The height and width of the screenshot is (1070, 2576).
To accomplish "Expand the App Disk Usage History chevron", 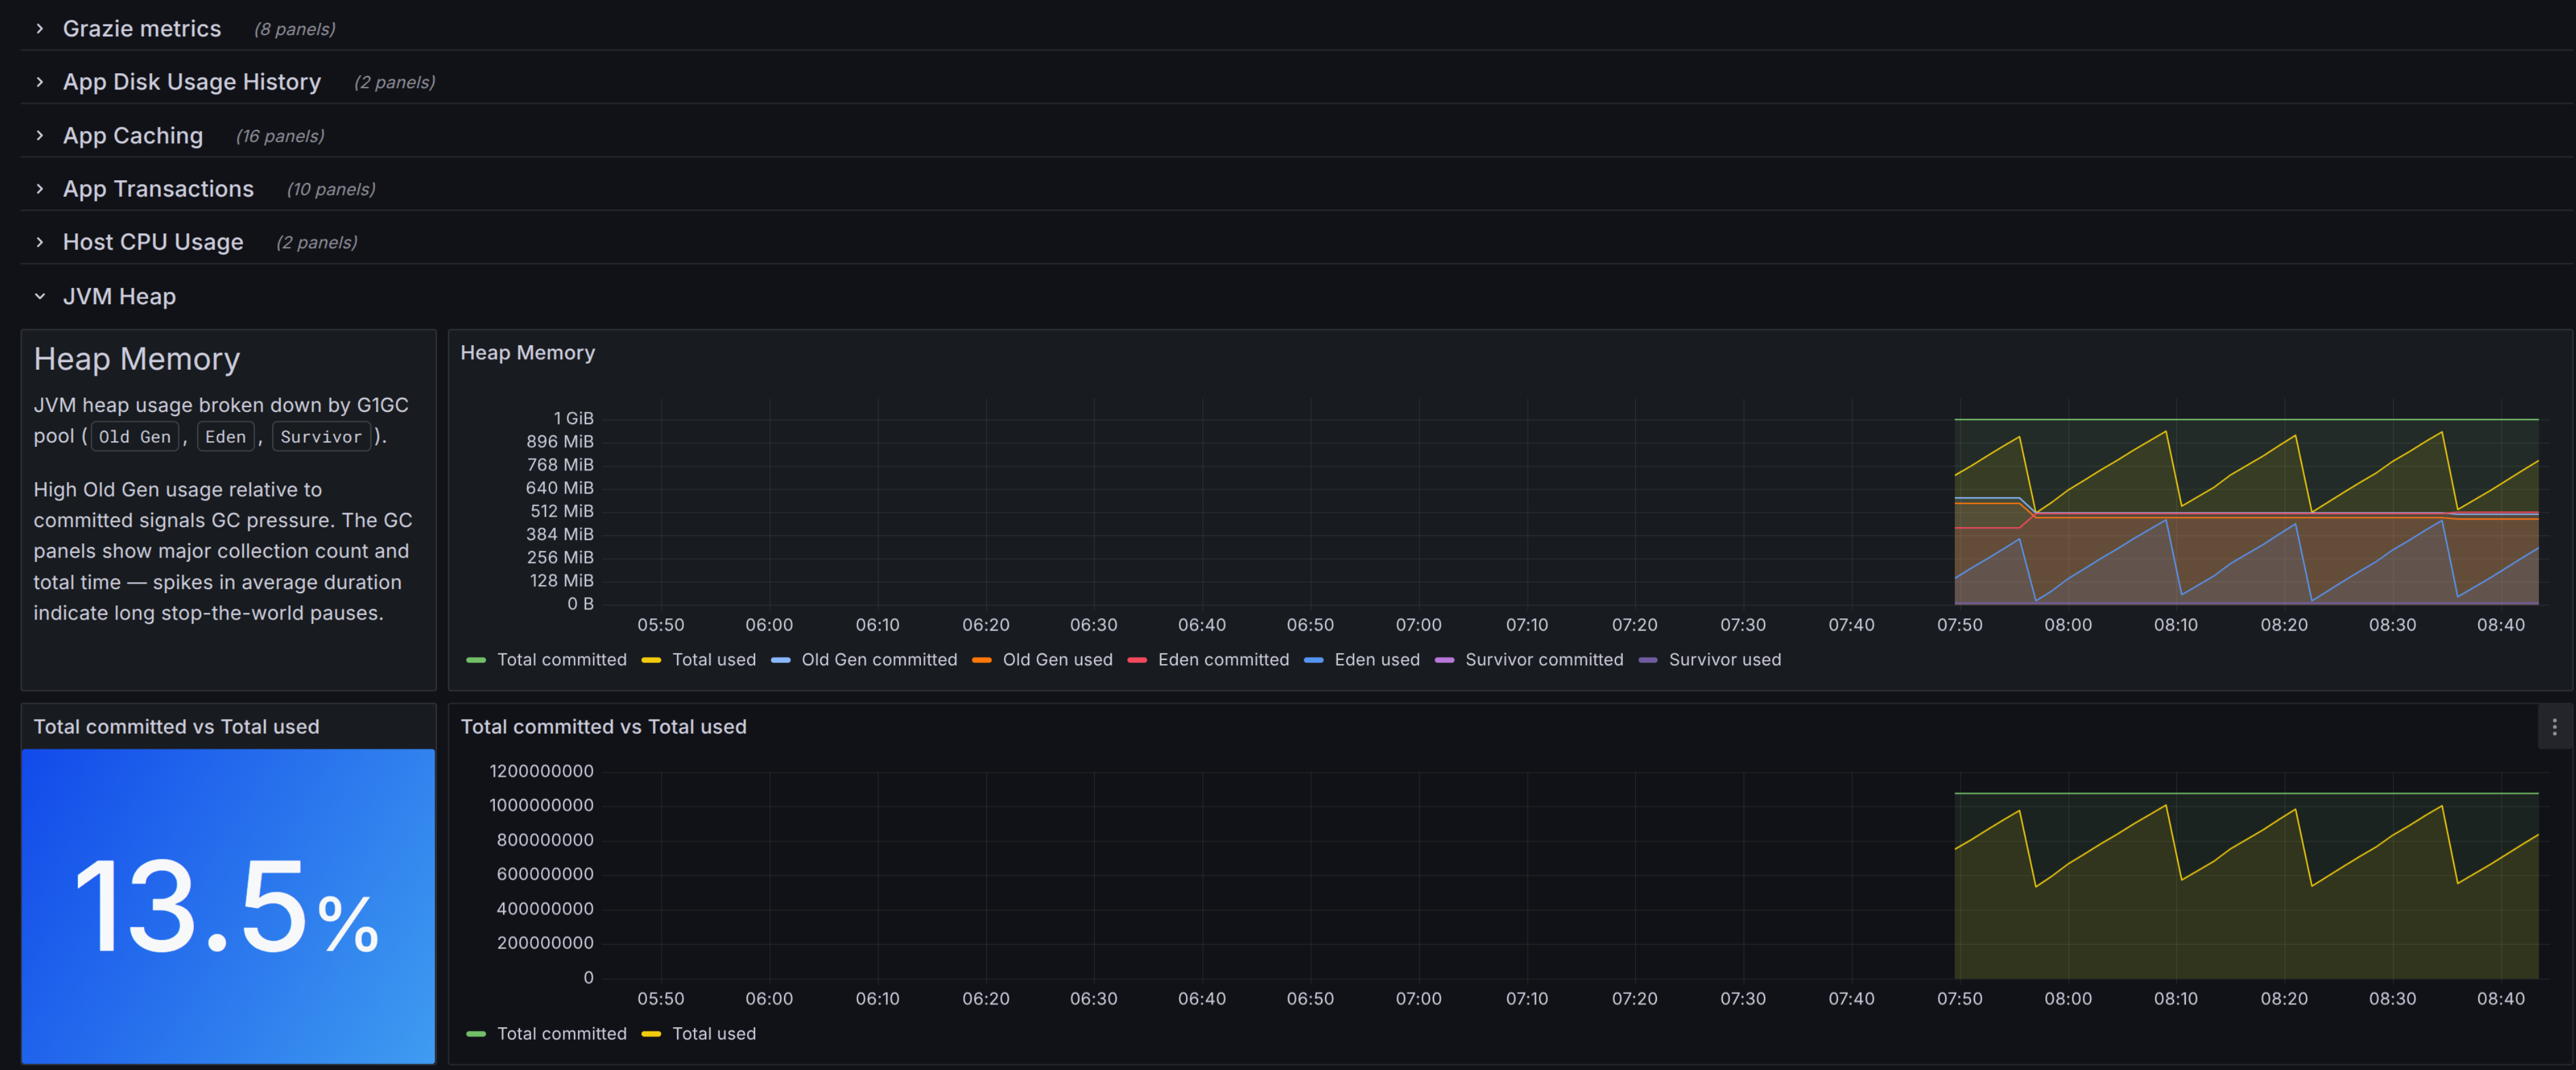I will [40, 82].
